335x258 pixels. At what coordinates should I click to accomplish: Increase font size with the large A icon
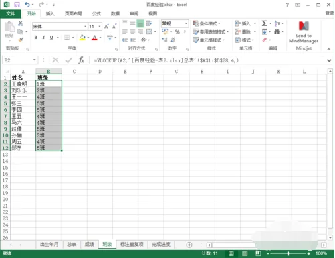point(106,27)
